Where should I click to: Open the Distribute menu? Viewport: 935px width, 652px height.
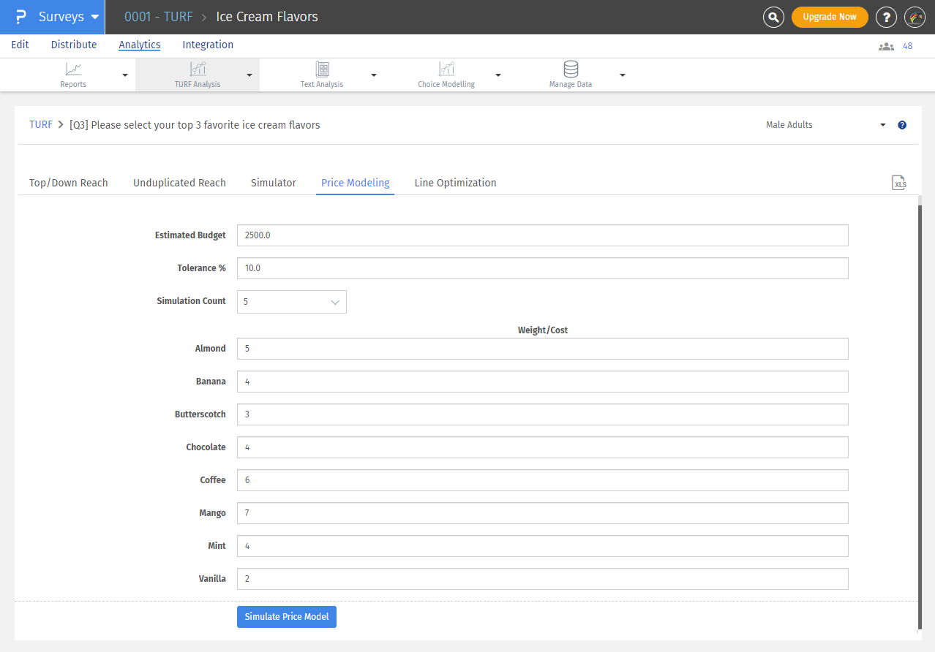coord(74,45)
